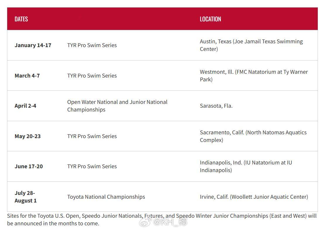Click the LOCATION column header
The image size is (327, 230).
(210, 19)
